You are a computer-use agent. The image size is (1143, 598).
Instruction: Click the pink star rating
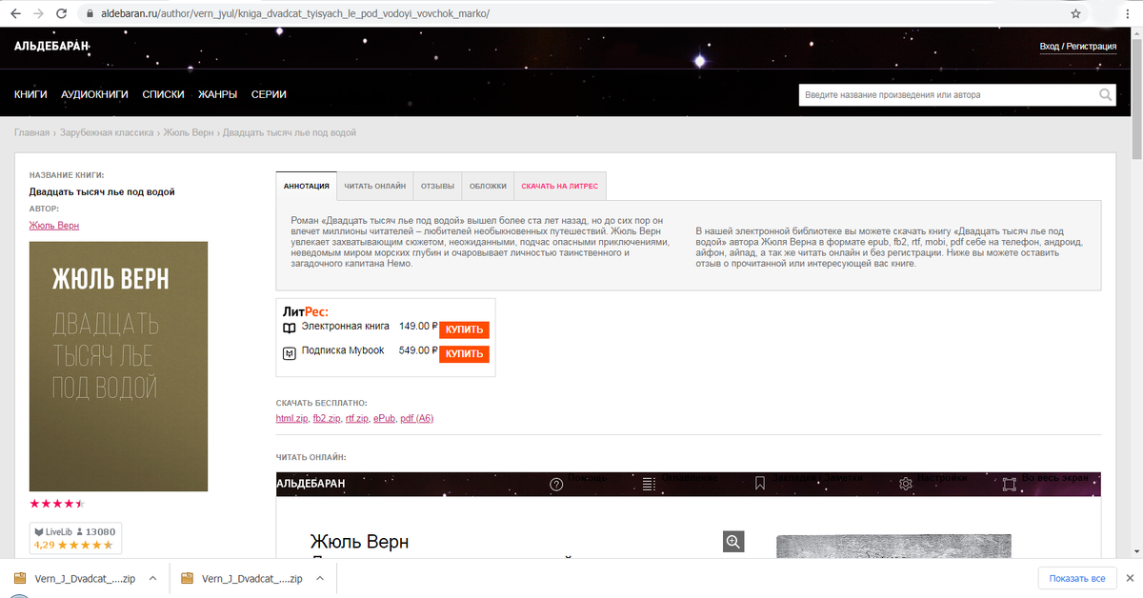(x=57, y=504)
